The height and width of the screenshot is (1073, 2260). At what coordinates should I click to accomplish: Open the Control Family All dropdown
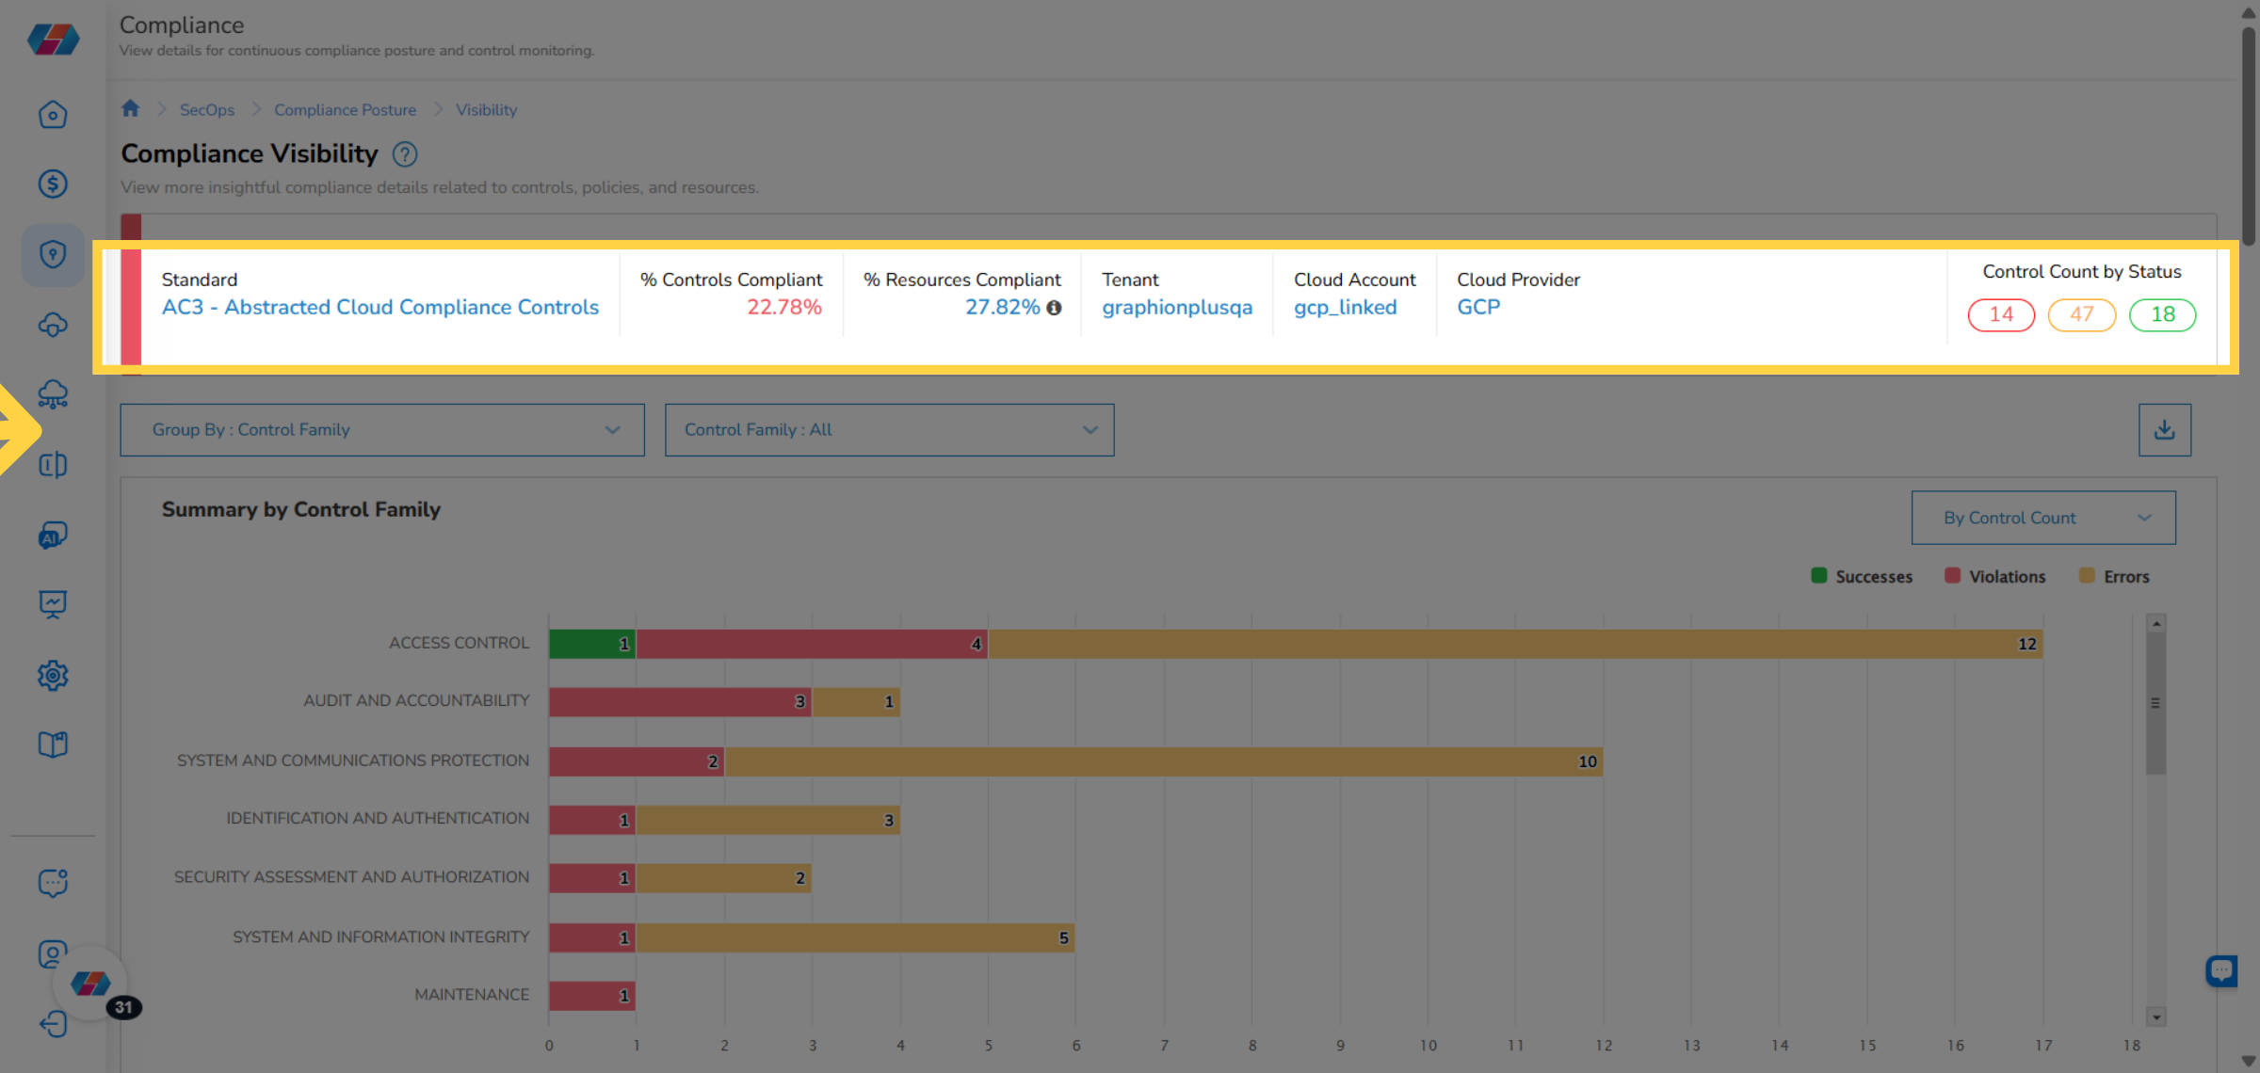pyautogui.click(x=889, y=430)
